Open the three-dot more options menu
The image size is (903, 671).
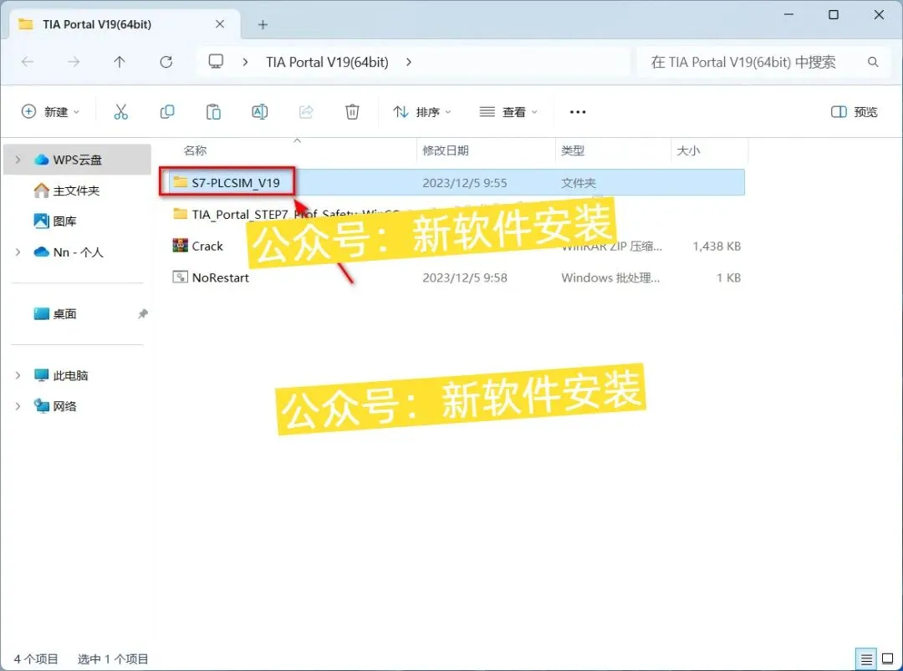577,112
